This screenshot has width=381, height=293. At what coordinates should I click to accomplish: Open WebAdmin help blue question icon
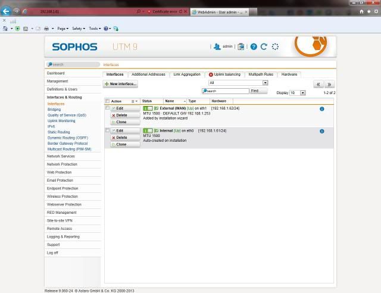click(x=254, y=46)
